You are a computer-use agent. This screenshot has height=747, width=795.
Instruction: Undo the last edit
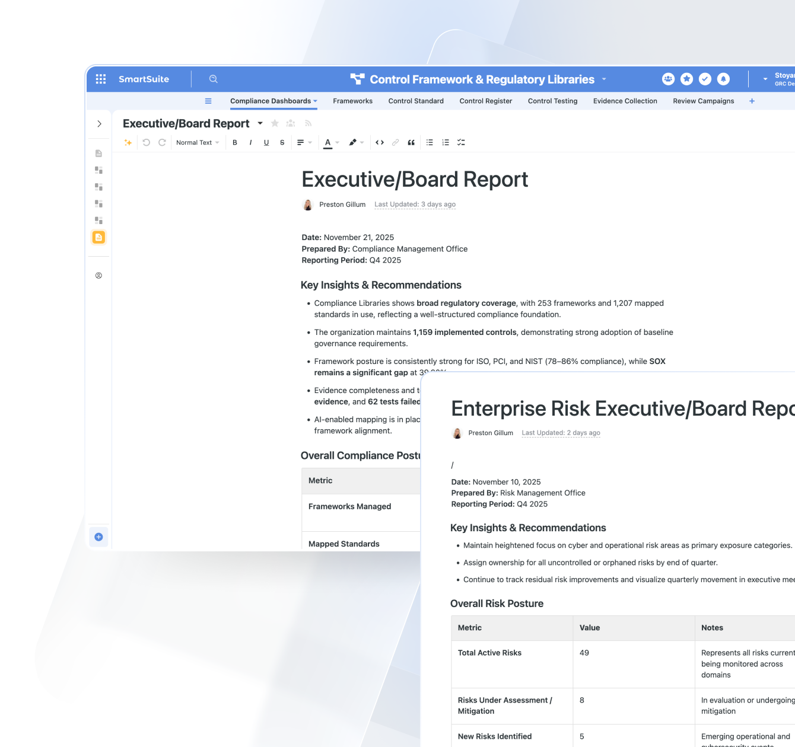point(146,142)
